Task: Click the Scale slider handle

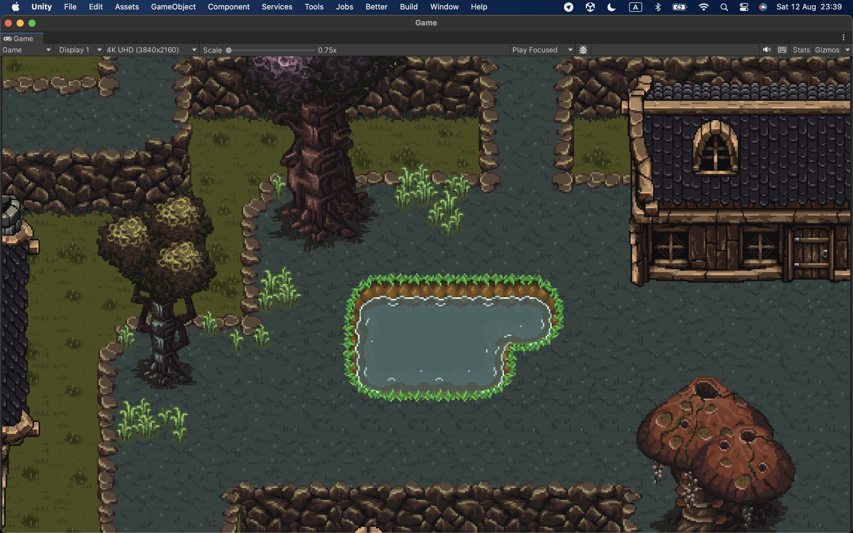Action: click(x=229, y=50)
